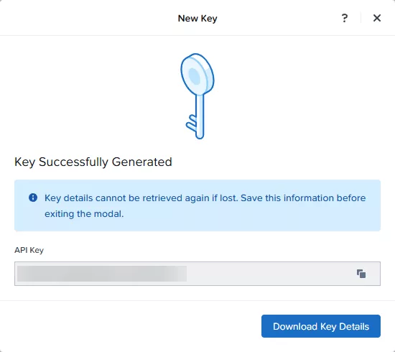Click the blue info circle icon
The height and width of the screenshot is (352, 395).
coord(33,198)
